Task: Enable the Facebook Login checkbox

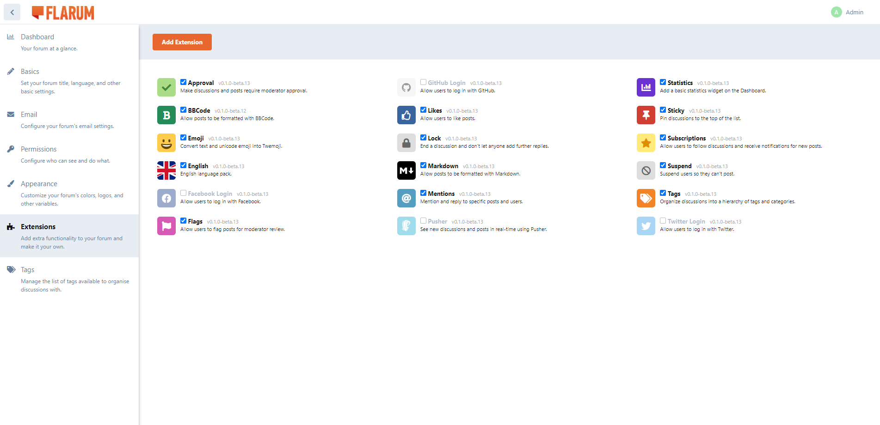Action: click(x=183, y=193)
